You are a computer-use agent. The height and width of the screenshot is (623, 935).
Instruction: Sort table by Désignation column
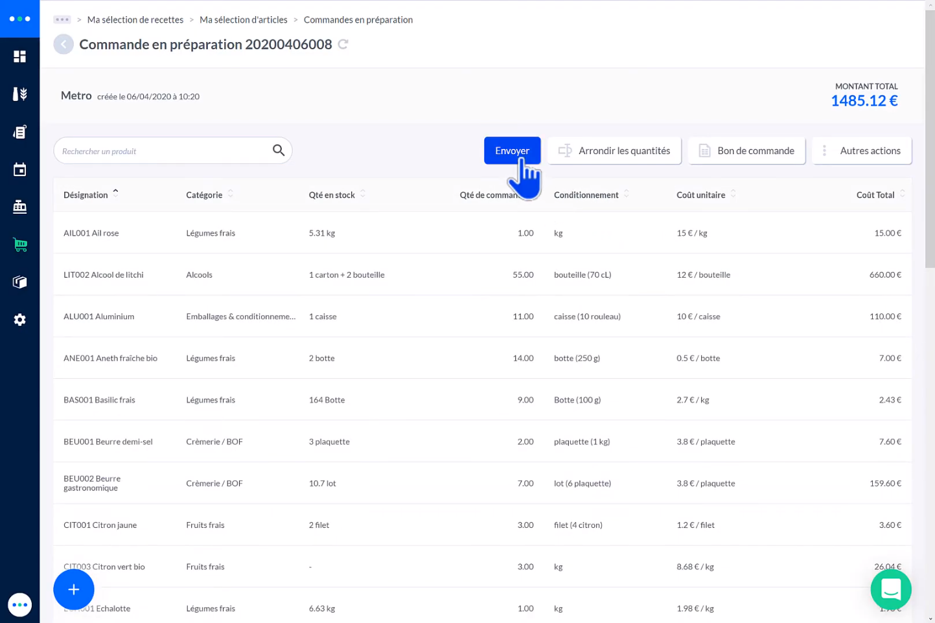click(86, 195)
